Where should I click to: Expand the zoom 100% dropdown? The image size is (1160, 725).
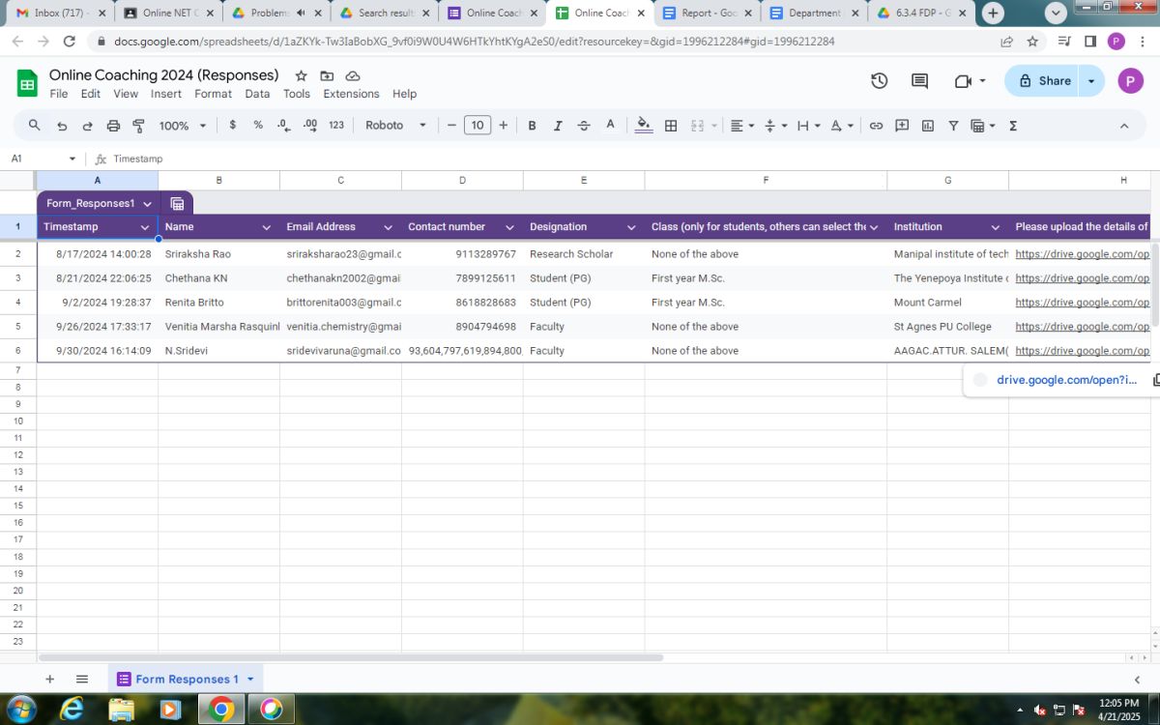[x=183, y=126]
